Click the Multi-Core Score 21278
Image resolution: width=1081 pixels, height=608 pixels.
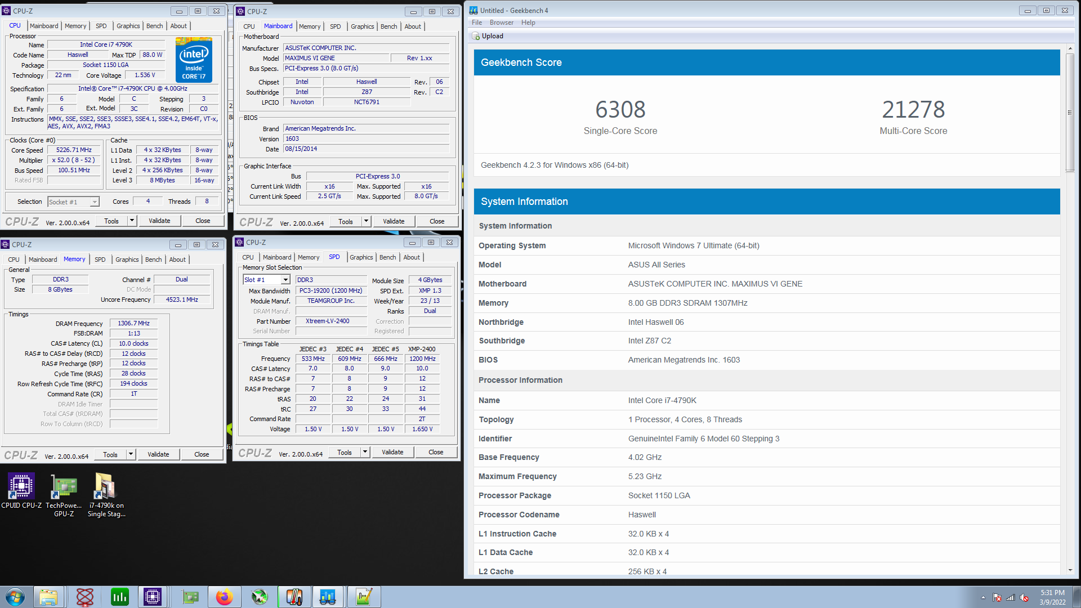pyautogui.click(x=913, y=110)
